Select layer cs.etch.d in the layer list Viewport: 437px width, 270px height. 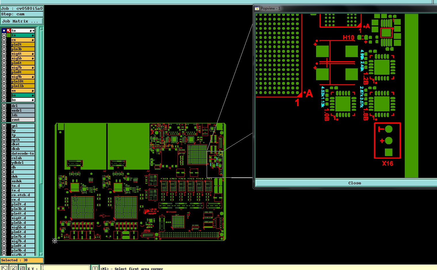coord(23,195)
